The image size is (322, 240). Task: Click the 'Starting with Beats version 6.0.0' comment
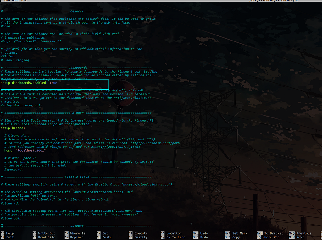[x=78, y=121]
